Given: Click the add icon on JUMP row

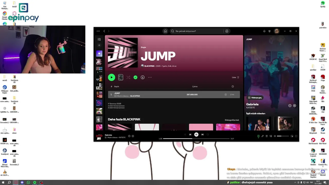Looking at the screenshot, I should [x=226, y=95].
